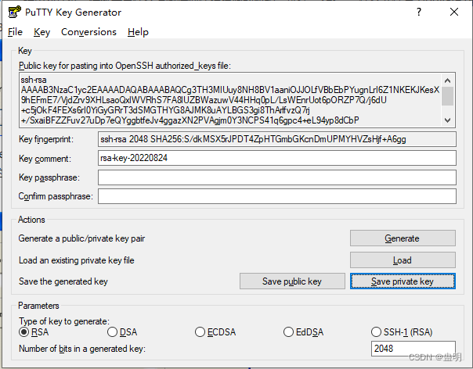
Task: Click 'Number of bits in a generated key:' label
Action: [82, 349]
